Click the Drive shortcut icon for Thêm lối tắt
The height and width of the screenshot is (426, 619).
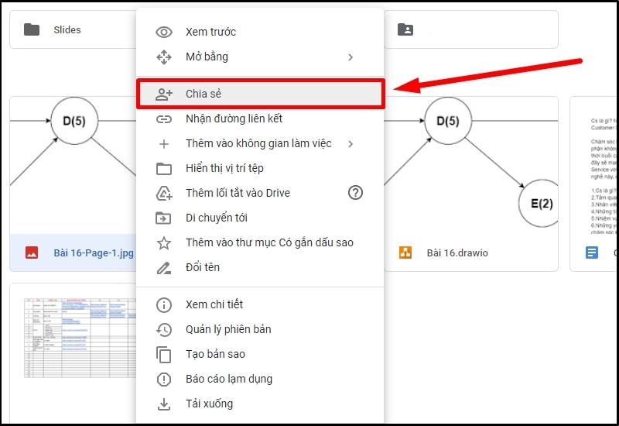(x=164, y=193)
